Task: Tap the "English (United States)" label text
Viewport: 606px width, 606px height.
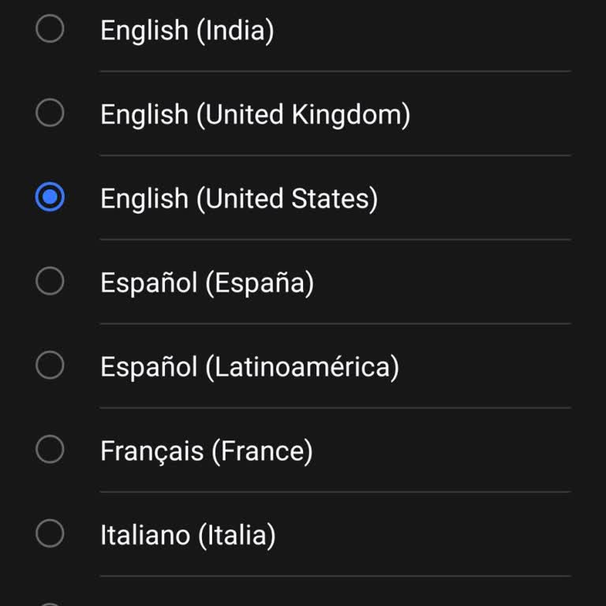Action: tap(238, 198)
